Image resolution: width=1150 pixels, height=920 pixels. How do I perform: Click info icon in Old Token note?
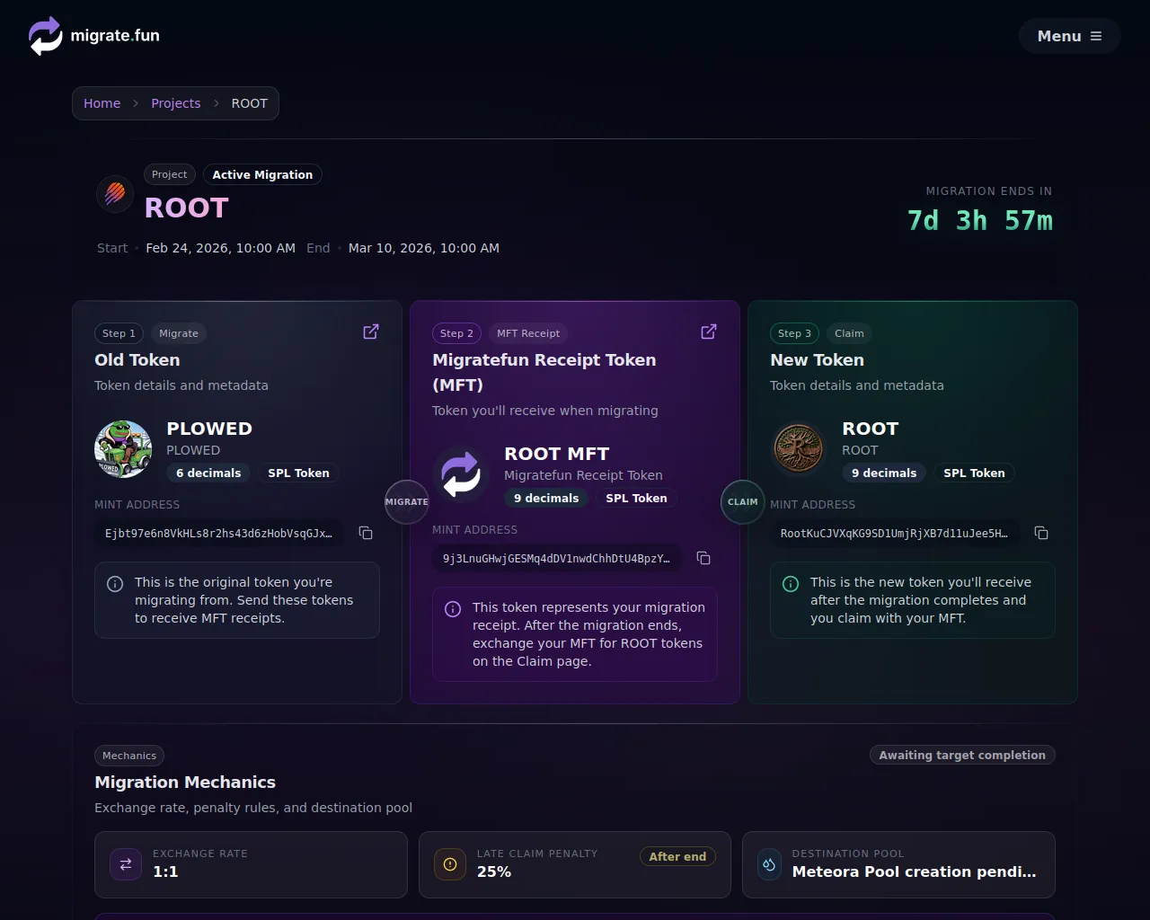tap(115, 584)
